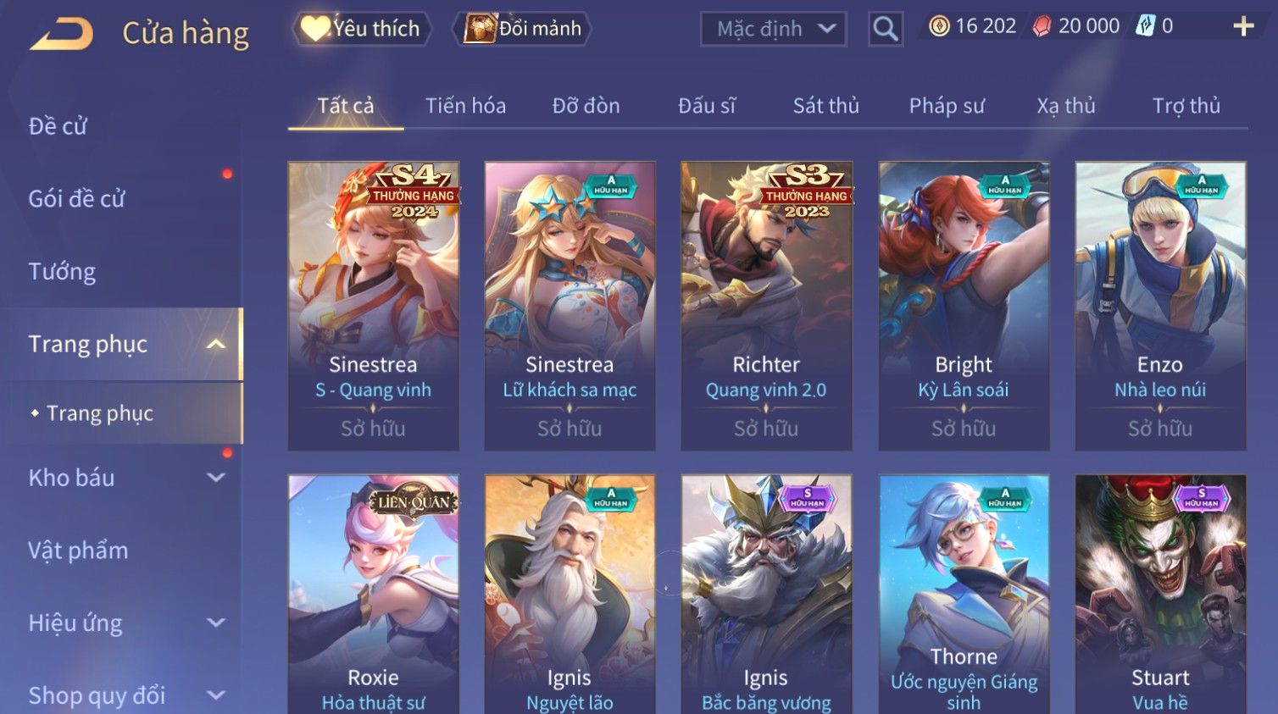Tap the plus icon to add currency
Screen dimensions: 1278x714
point(1243,27)
